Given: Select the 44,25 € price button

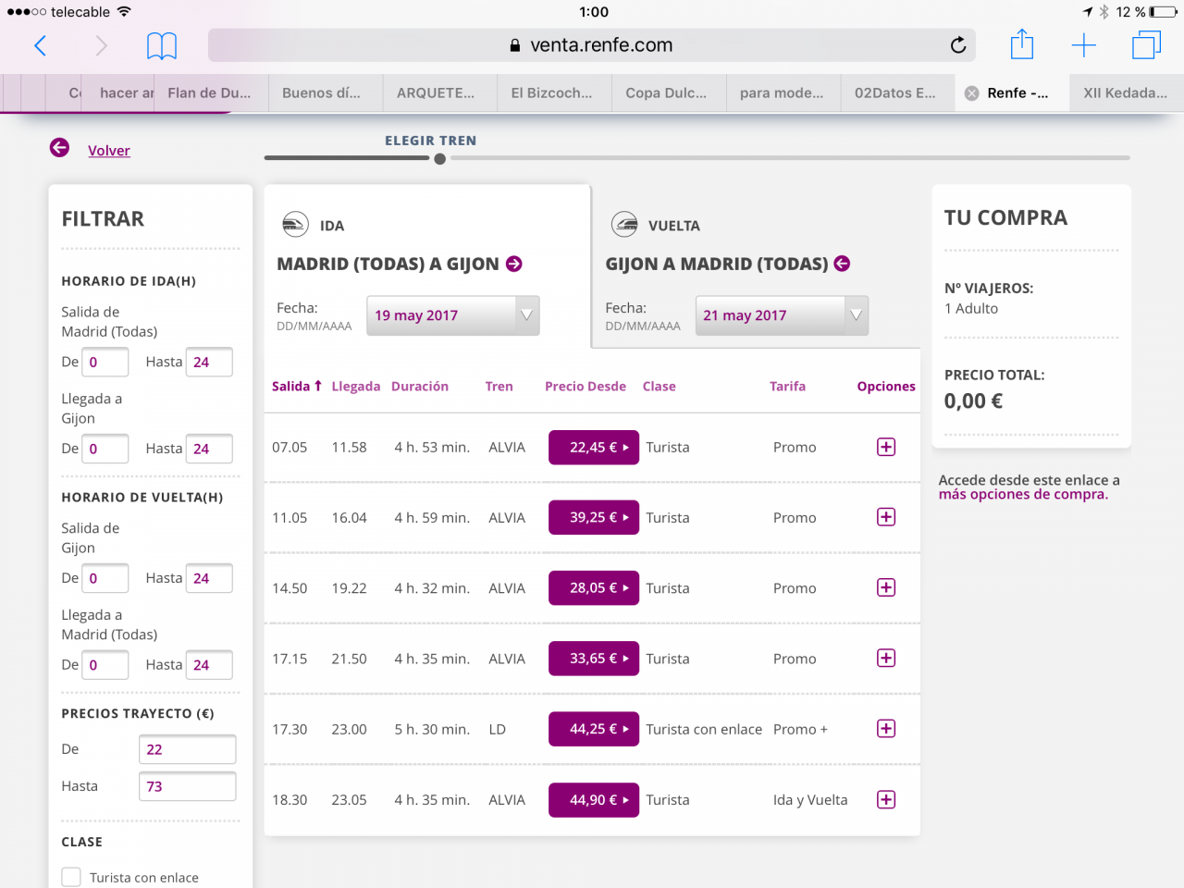Looking at the screenshot, I should (594, 729).
